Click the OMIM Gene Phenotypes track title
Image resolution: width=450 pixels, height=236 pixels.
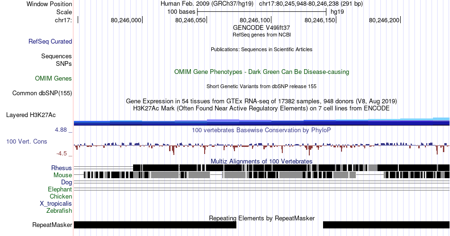pos(261,72)
